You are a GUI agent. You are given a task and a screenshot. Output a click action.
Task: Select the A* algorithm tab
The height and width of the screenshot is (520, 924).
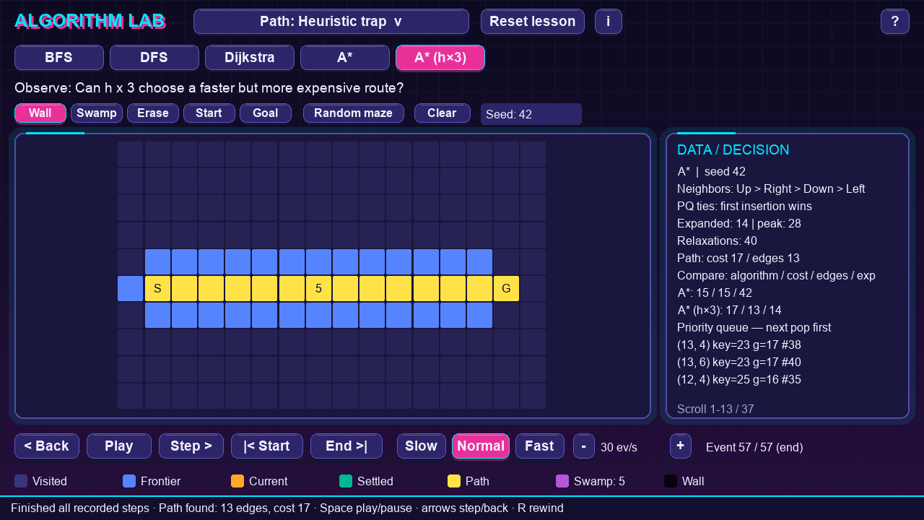345,58
